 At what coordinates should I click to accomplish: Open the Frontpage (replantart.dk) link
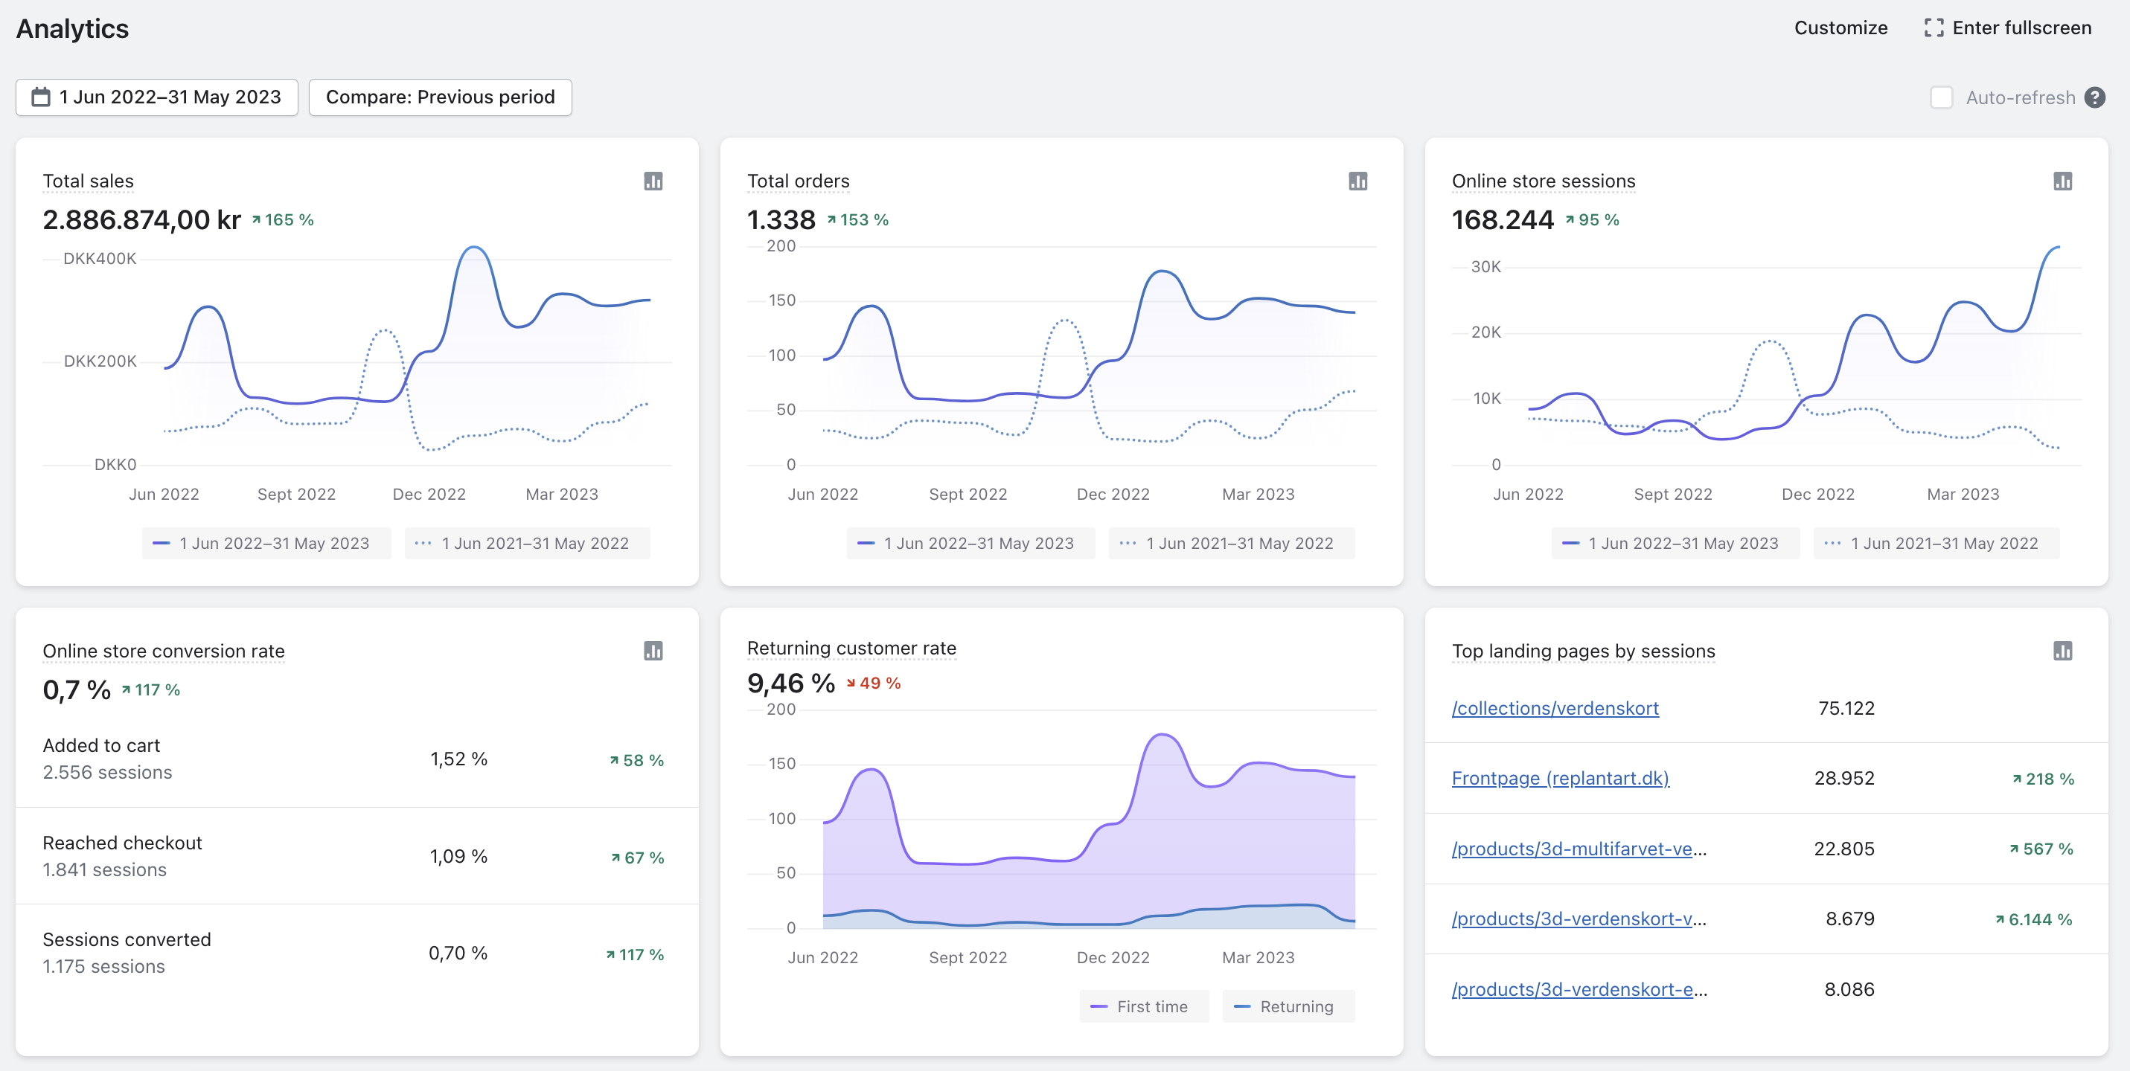coord(1559,779)
